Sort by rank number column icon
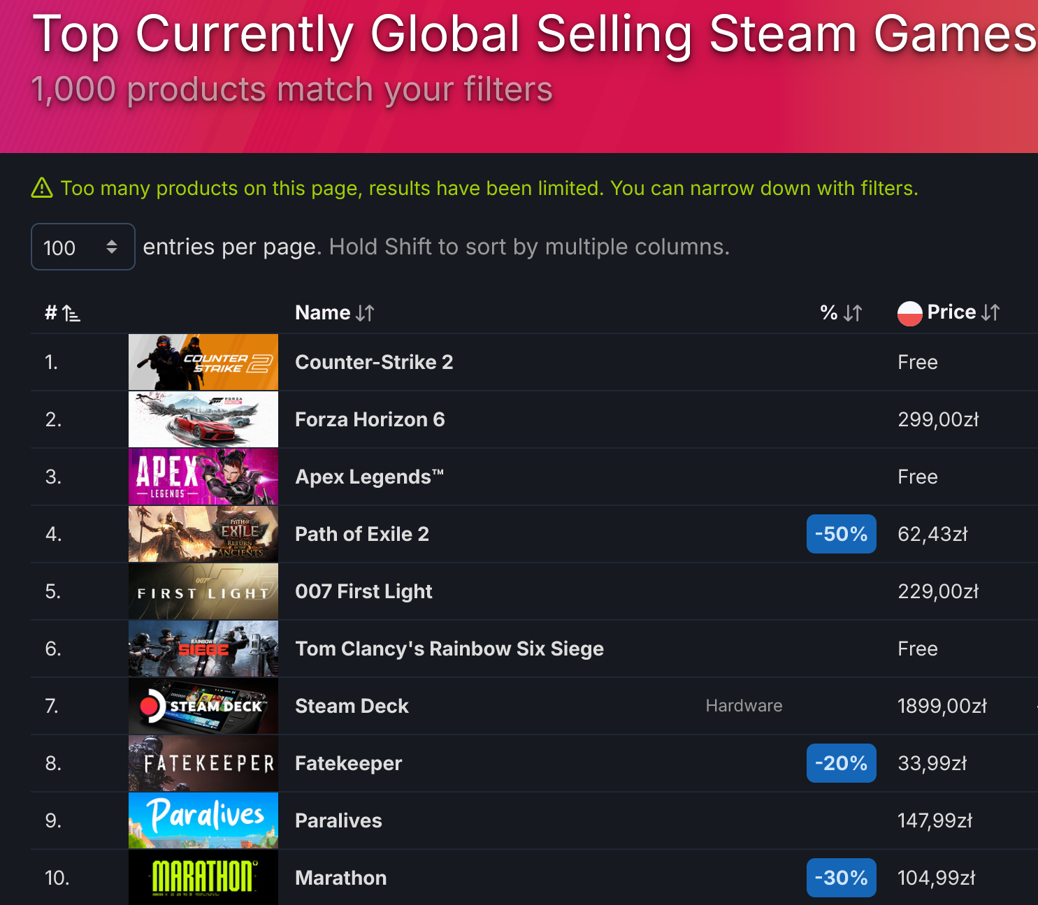1038x905 pixels. (x=71, y=313)
